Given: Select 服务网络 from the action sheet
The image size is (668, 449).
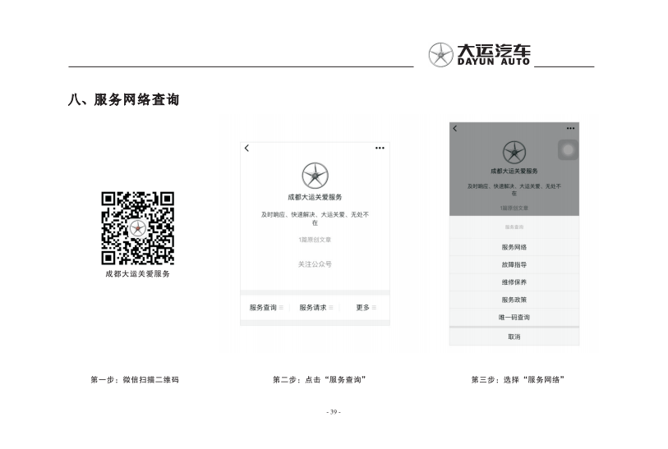Looking at the screenshot, I should [514, 247].
